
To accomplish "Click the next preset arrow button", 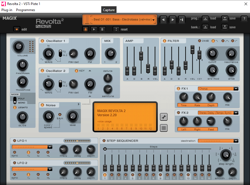I will (x=172, y=20).
